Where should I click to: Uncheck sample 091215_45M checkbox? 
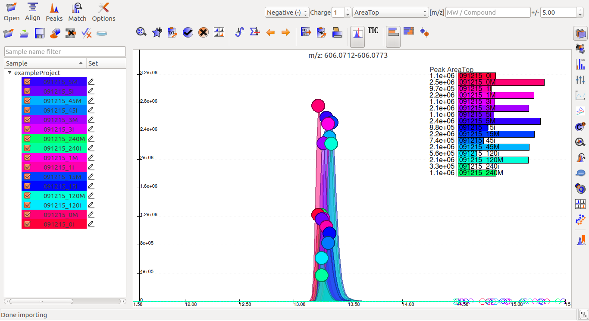pos(27,101)
